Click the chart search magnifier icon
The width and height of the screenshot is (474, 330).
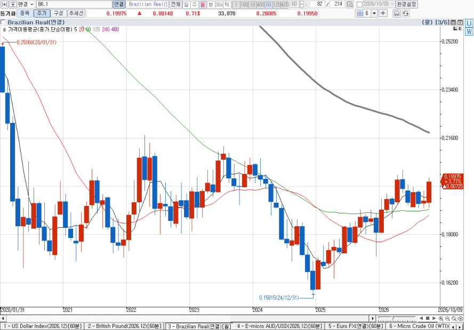(350, 5)
